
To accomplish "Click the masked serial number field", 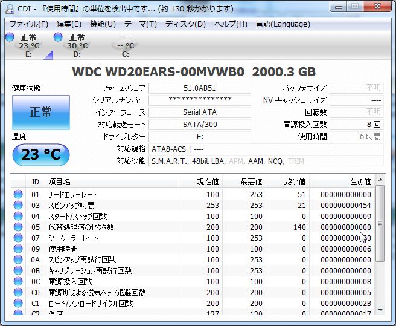I will point(200,100).
